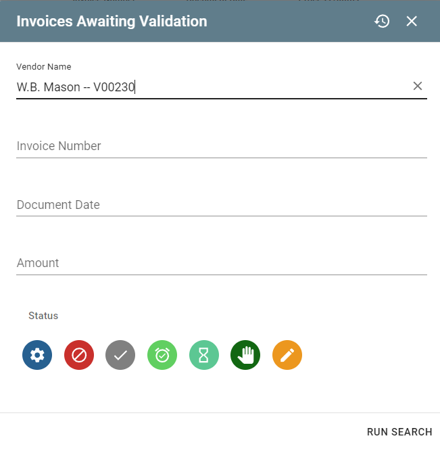Click the W.B. Mason vendor text
440x451 pixels.
(x=76, y=87)
